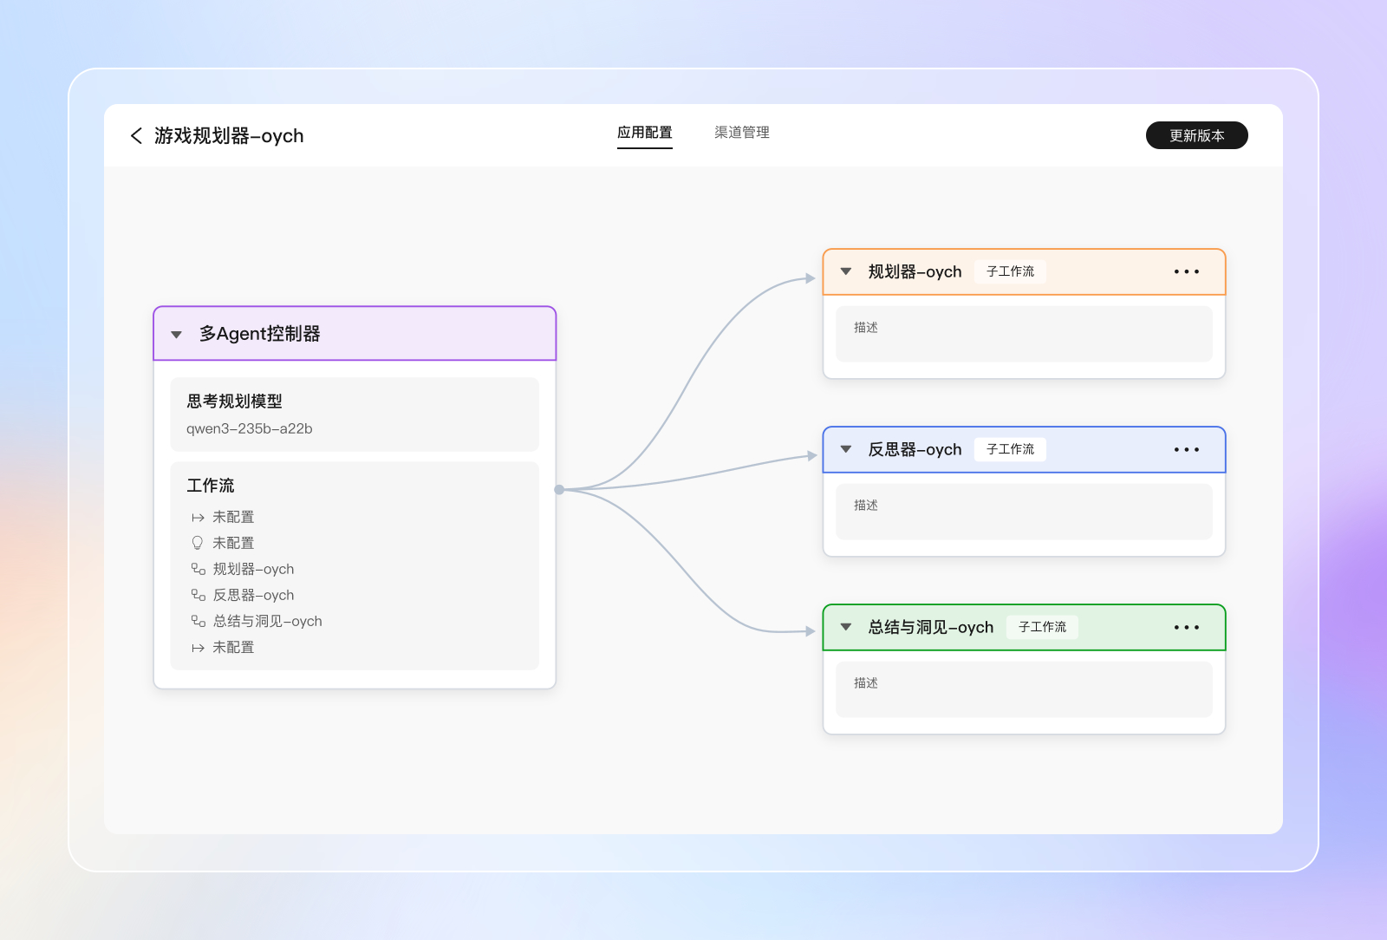Screen dimensions: 1387x940
Task: Click the first arrow icon in 工作流 list
Action: click(198, 518)
